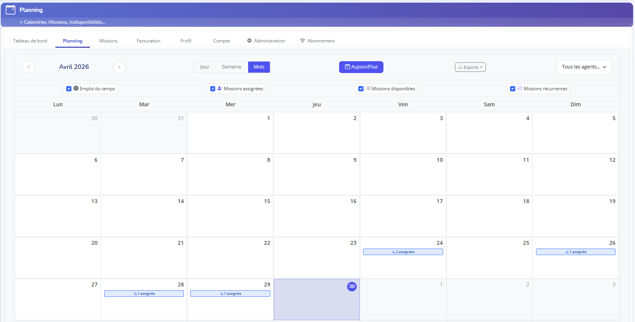Open the Administration tab
635x322 pixels.
tap(266, 41)
